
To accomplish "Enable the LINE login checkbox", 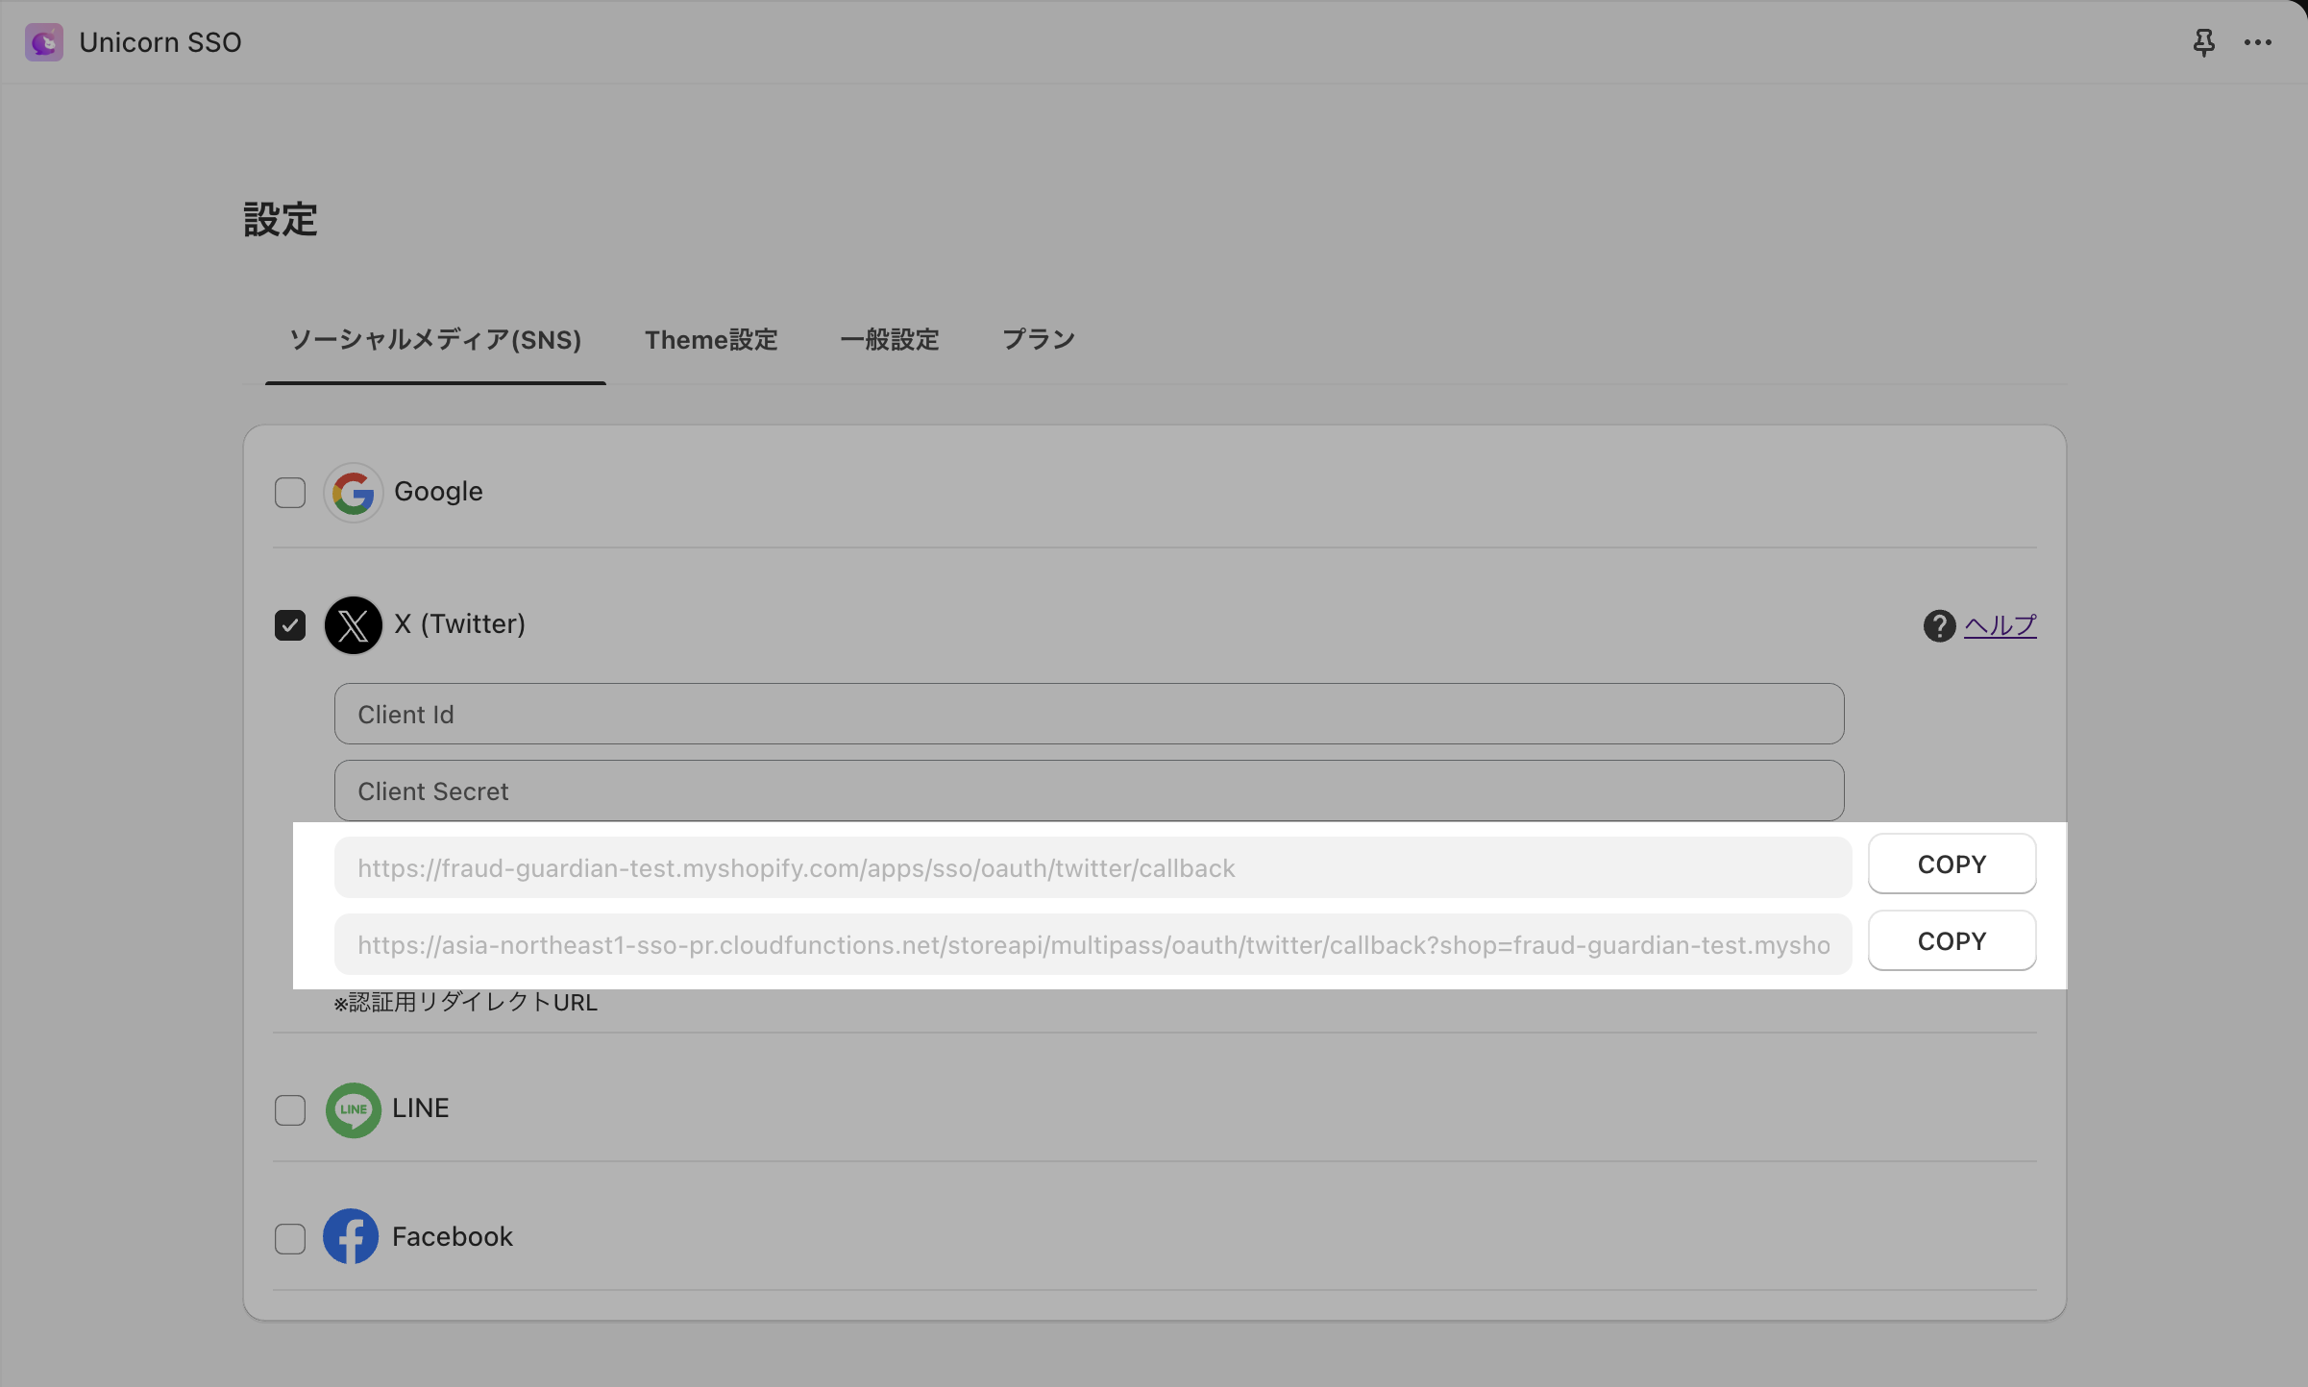I will pyautogui.click(x=290, y=1109).
